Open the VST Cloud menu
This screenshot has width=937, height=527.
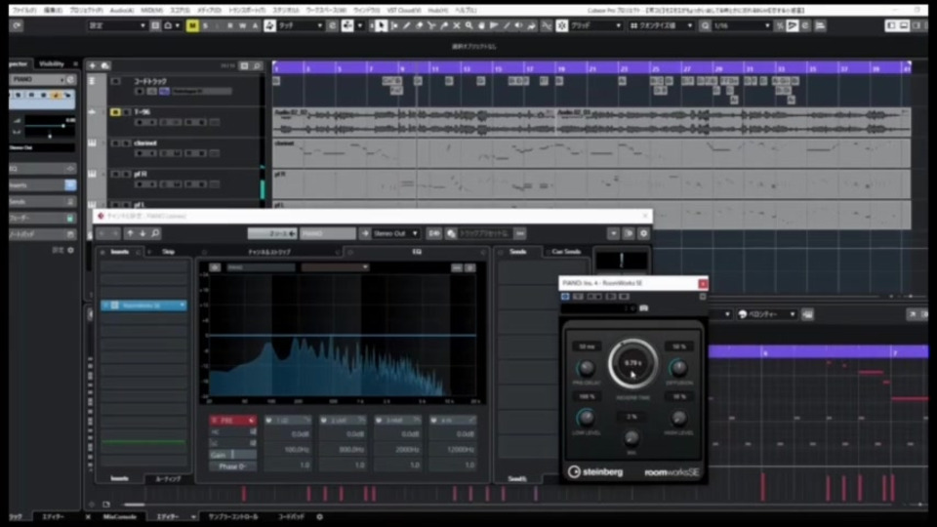coord(403,10)
